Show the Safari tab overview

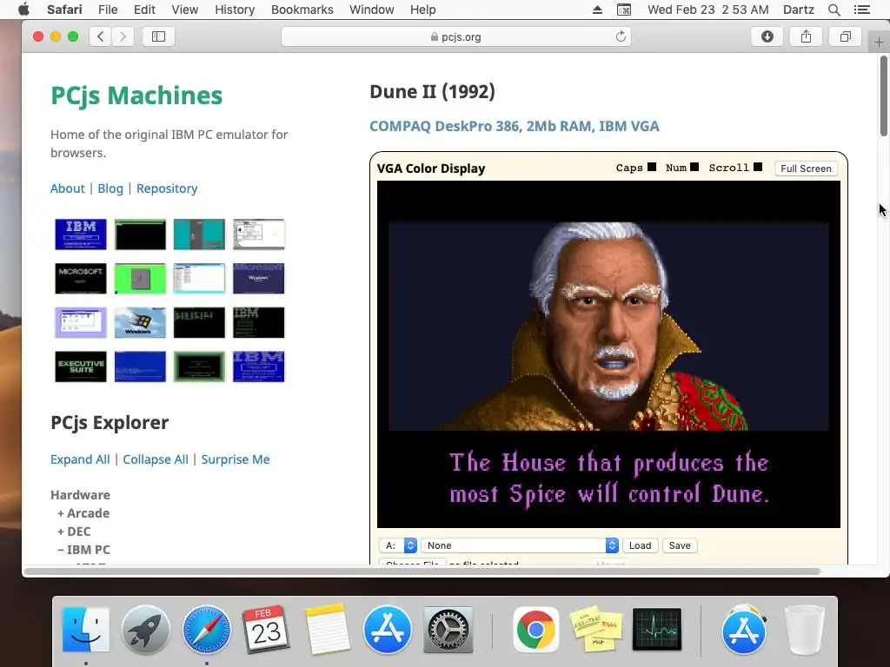(845, 36)
